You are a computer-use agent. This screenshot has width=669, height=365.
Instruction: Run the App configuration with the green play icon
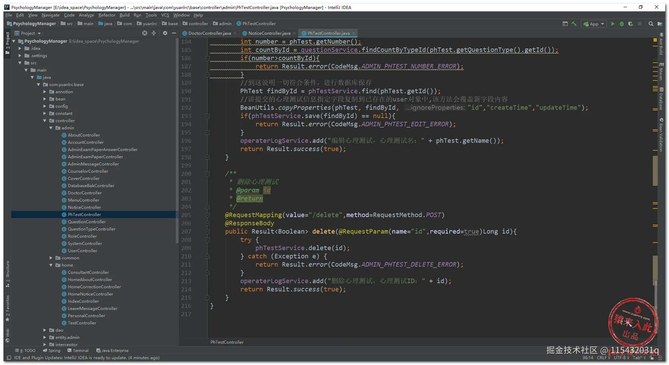613,24
